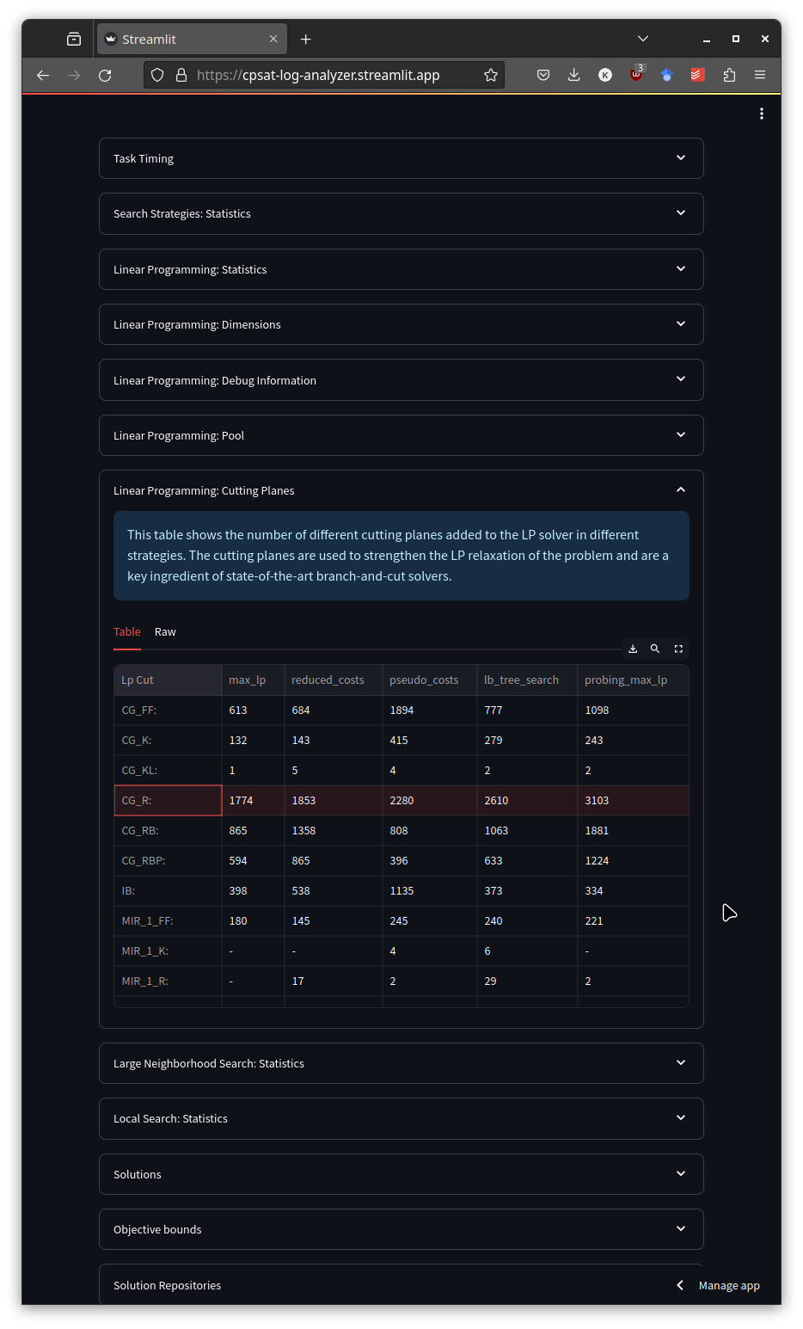
Task: Open Streamlit three-dot app menu
Action: [x=762, y=114]
